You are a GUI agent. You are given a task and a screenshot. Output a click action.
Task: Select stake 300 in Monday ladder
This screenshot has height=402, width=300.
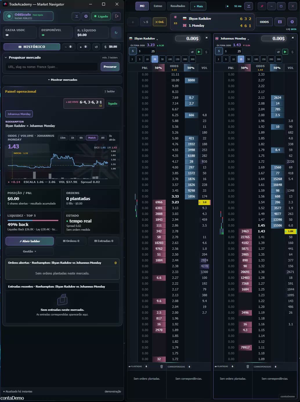point(279,59)
